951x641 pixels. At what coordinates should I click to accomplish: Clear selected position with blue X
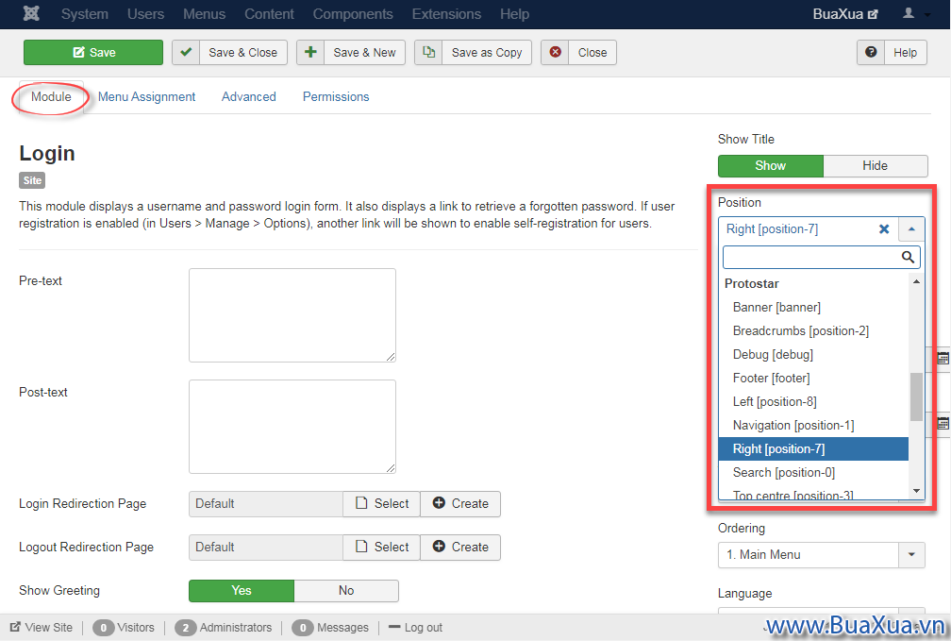tap(884, 228)
